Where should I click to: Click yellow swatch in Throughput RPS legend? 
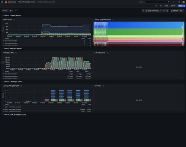tap(4, 76)
